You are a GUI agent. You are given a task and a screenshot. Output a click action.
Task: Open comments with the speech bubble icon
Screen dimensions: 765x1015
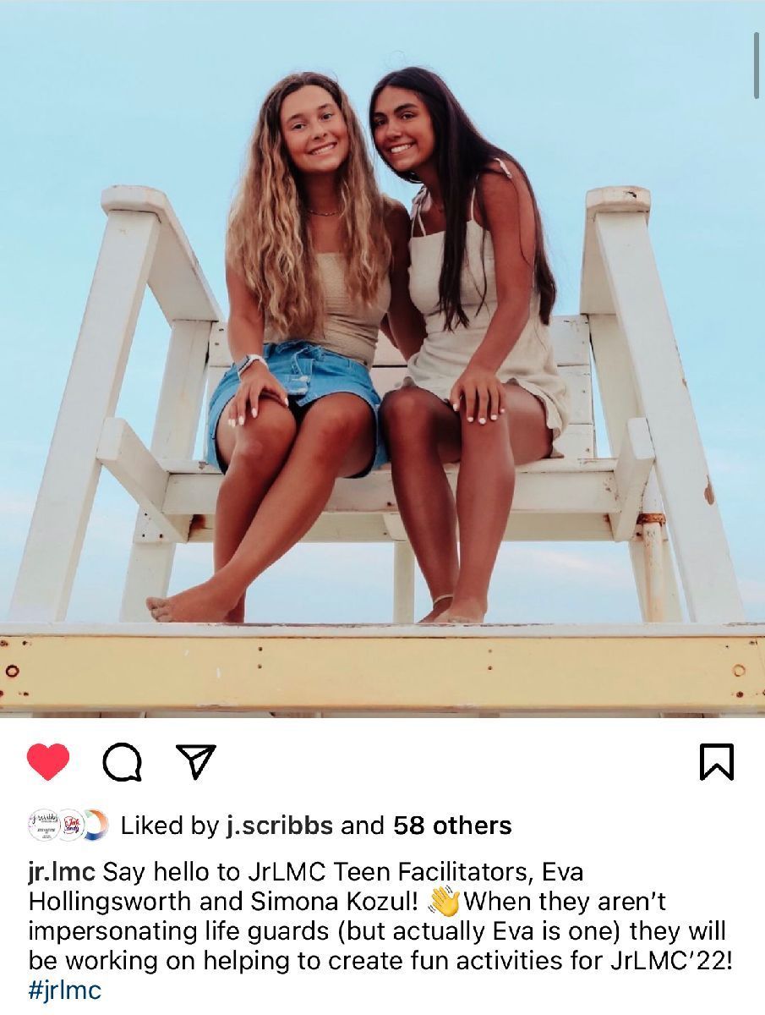122,763
